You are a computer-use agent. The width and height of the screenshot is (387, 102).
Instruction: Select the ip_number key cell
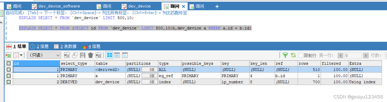[235, 82]
